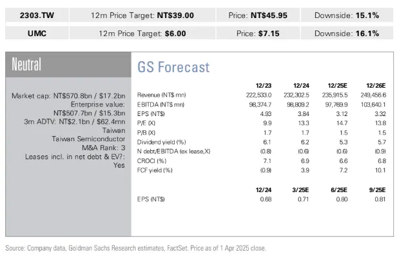399x254 pixels.
Task: Click the Downside 16.1% cell
Action: point(347,34)
